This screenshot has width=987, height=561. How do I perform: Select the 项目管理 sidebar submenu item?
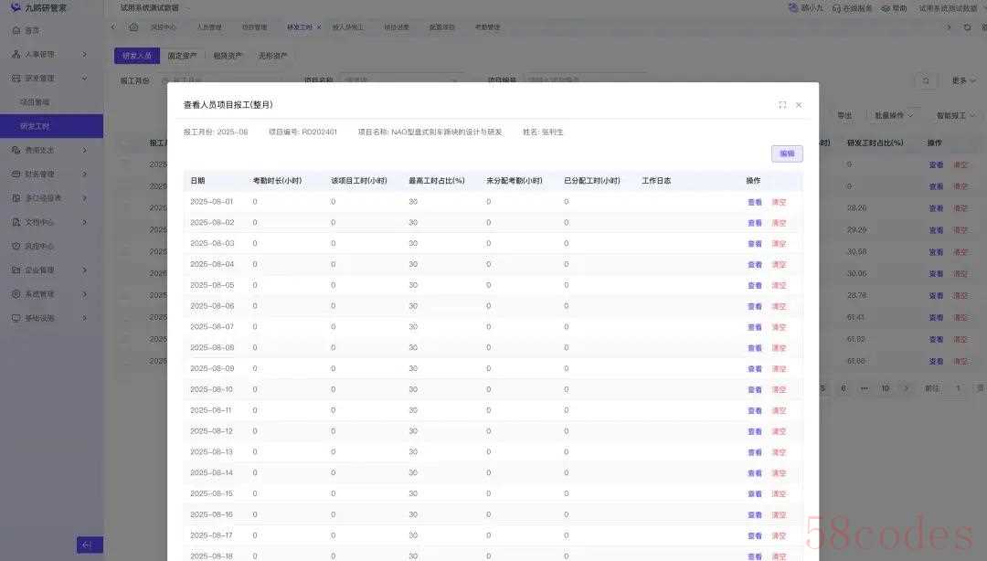36,102
